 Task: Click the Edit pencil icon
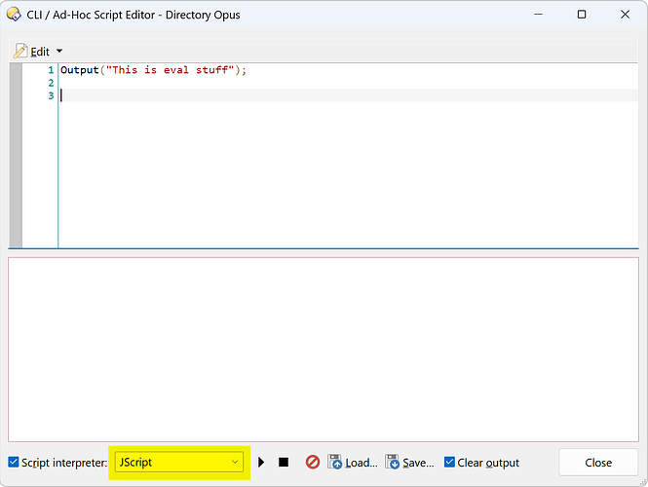(x=20, y=52)
